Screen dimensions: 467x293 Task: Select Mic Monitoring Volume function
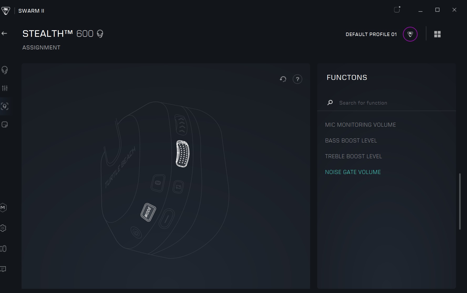[360, 125]
